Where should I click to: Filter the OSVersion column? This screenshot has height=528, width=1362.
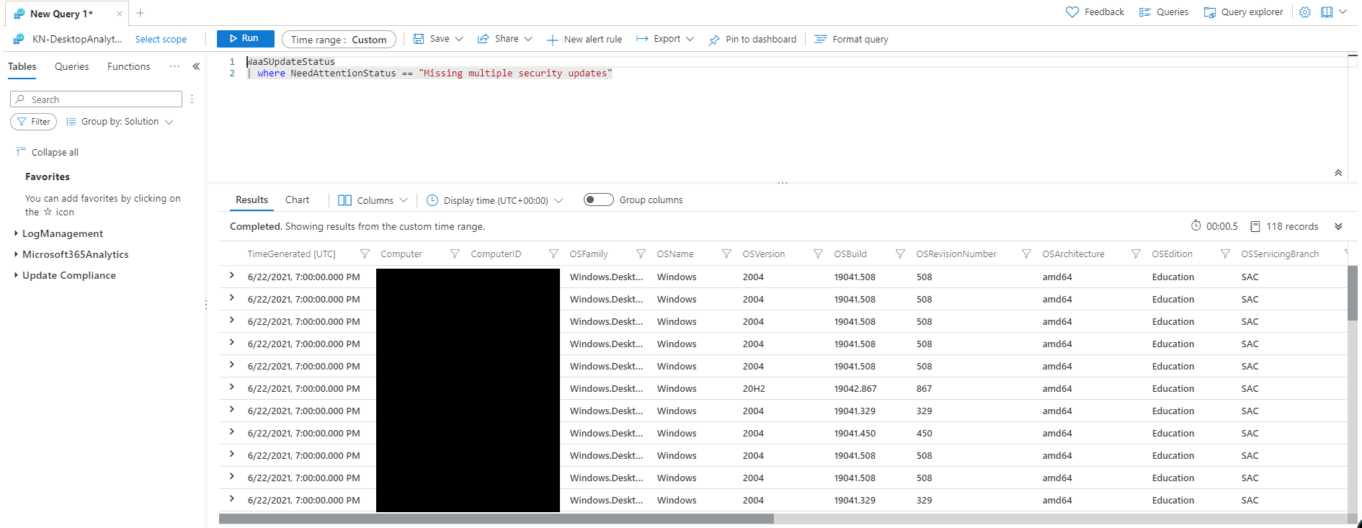(818, 254)
